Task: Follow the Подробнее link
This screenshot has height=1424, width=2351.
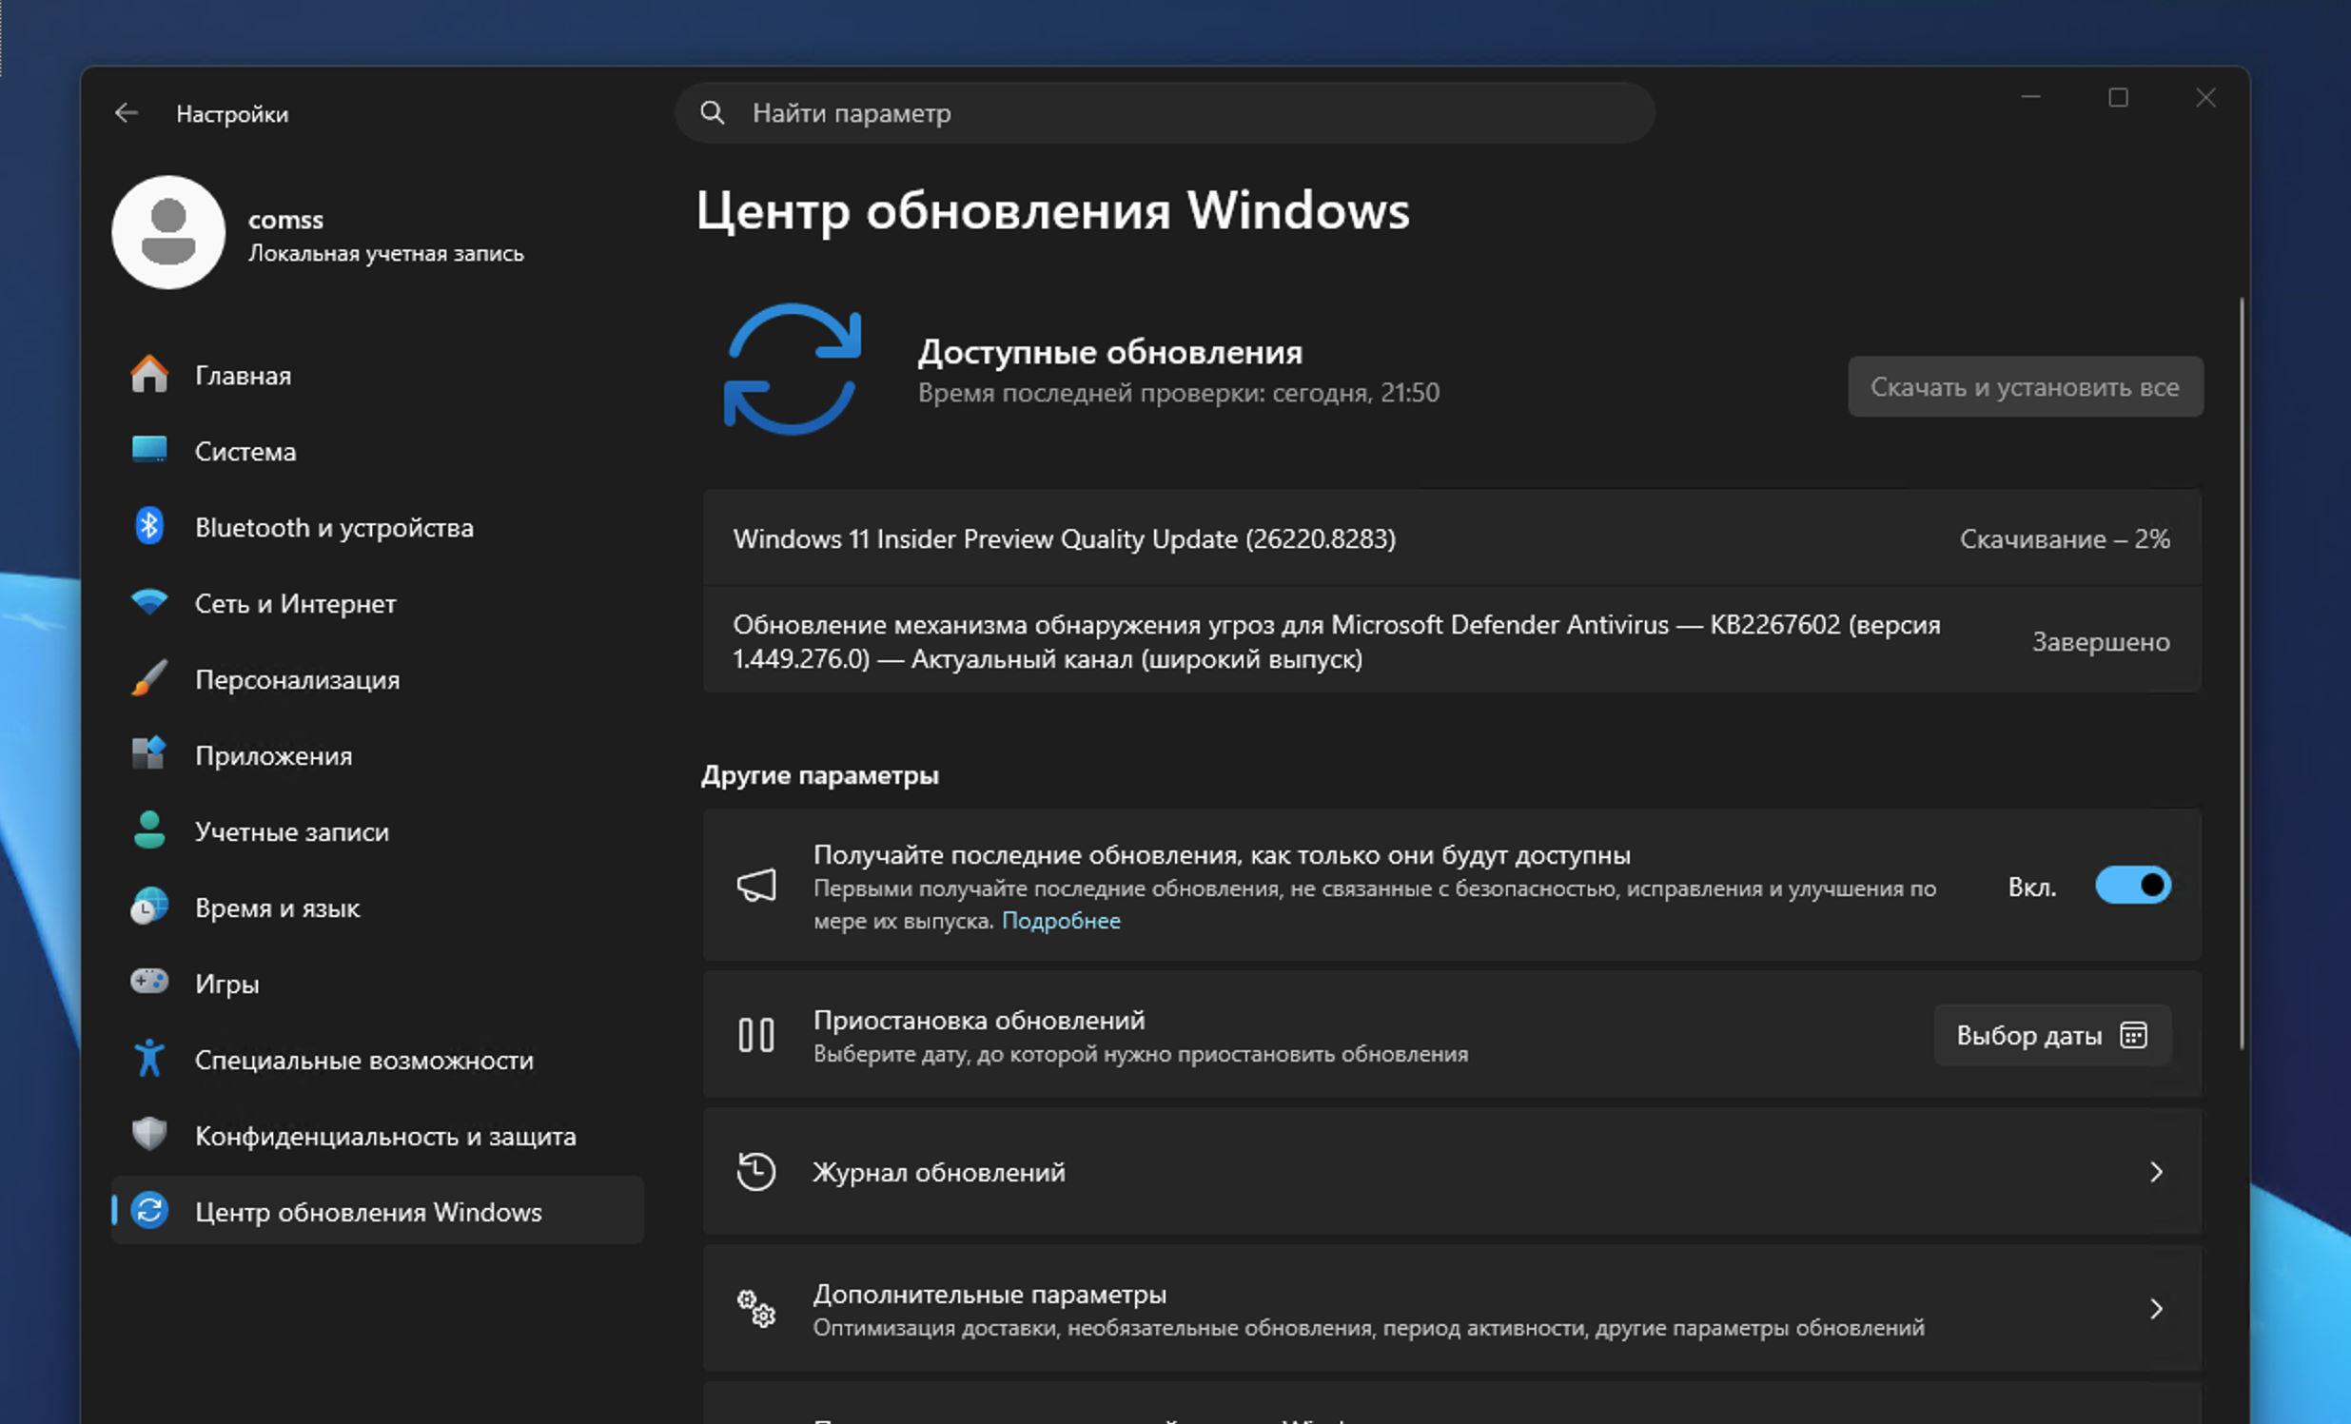Action: coord(1061,921)
